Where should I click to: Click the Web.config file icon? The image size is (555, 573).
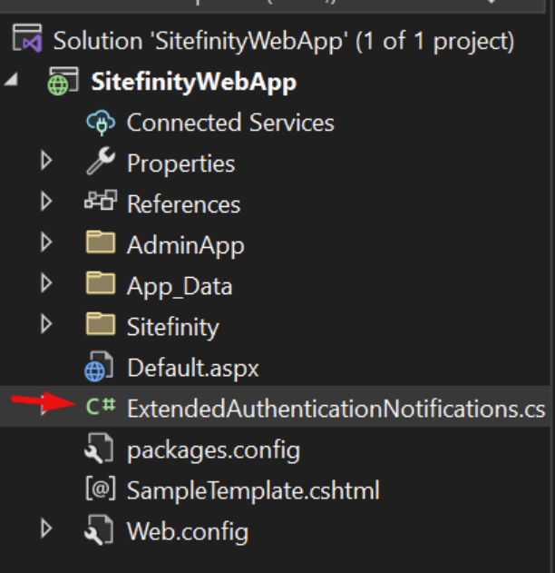point(99,530)
